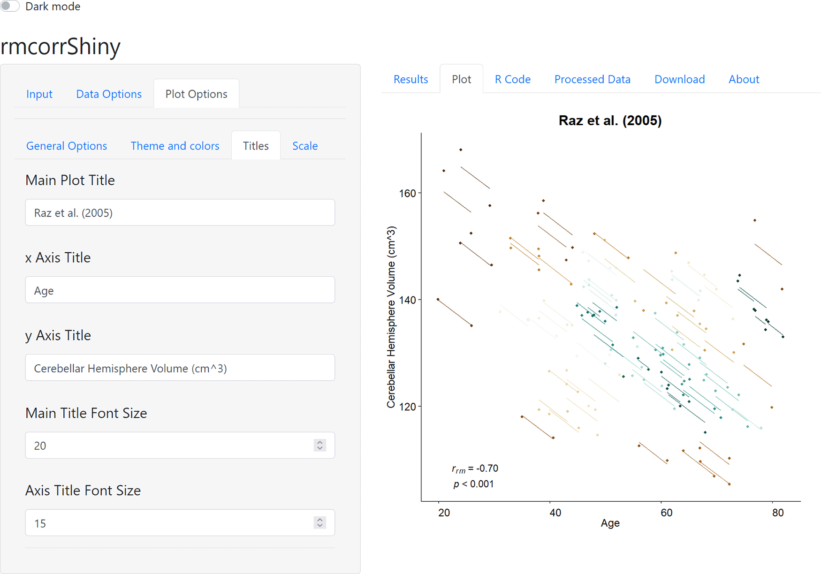
Task: Click the y Axis Title input box
Action: tap(180, 368)
